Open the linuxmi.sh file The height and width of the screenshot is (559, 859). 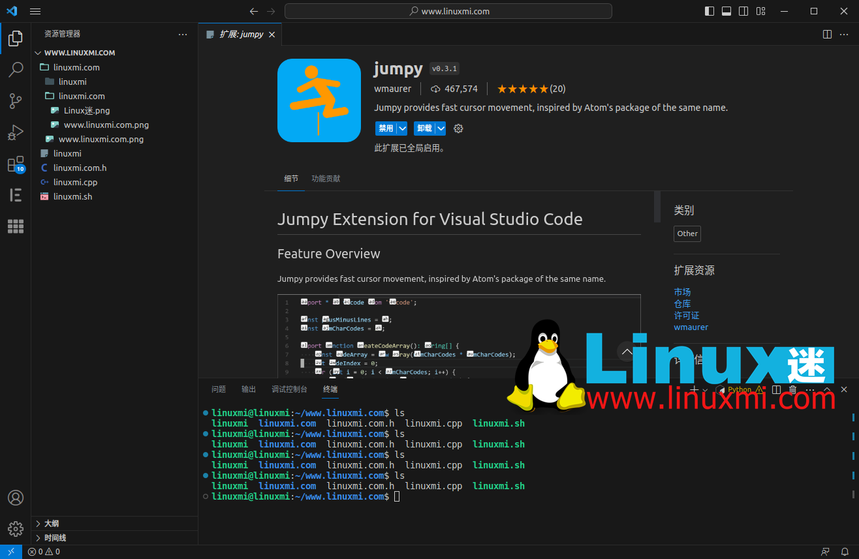[x=115, y=196]
